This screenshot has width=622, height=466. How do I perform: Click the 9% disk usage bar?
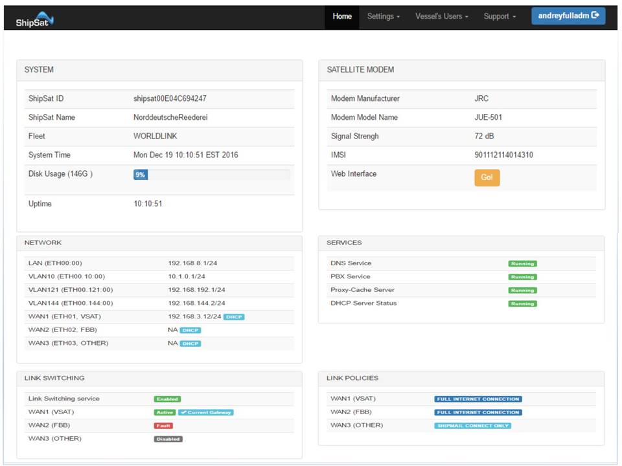tap(141, 174)
